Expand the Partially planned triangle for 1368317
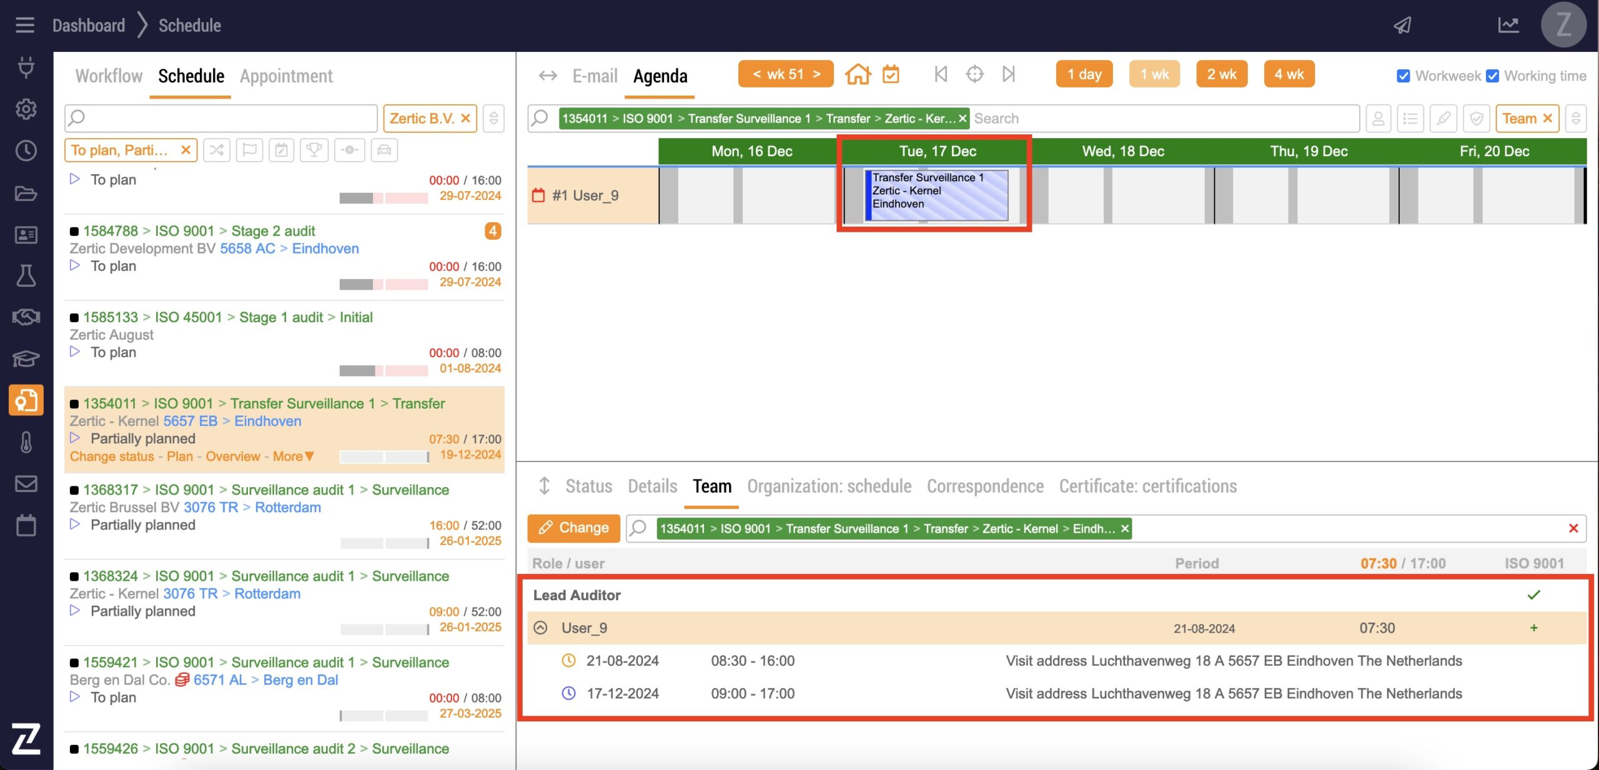 pos(75,525)
